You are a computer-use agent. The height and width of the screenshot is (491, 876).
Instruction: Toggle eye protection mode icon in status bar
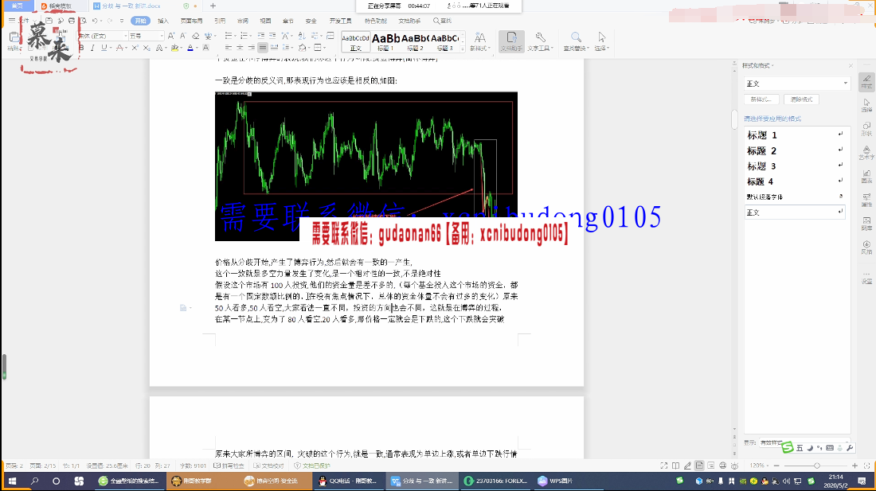pos(735,466)
